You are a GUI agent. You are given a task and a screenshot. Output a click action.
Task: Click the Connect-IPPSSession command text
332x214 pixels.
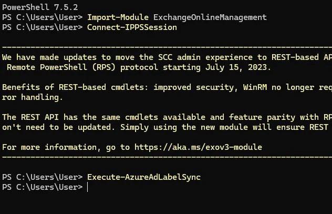point(132,27)
